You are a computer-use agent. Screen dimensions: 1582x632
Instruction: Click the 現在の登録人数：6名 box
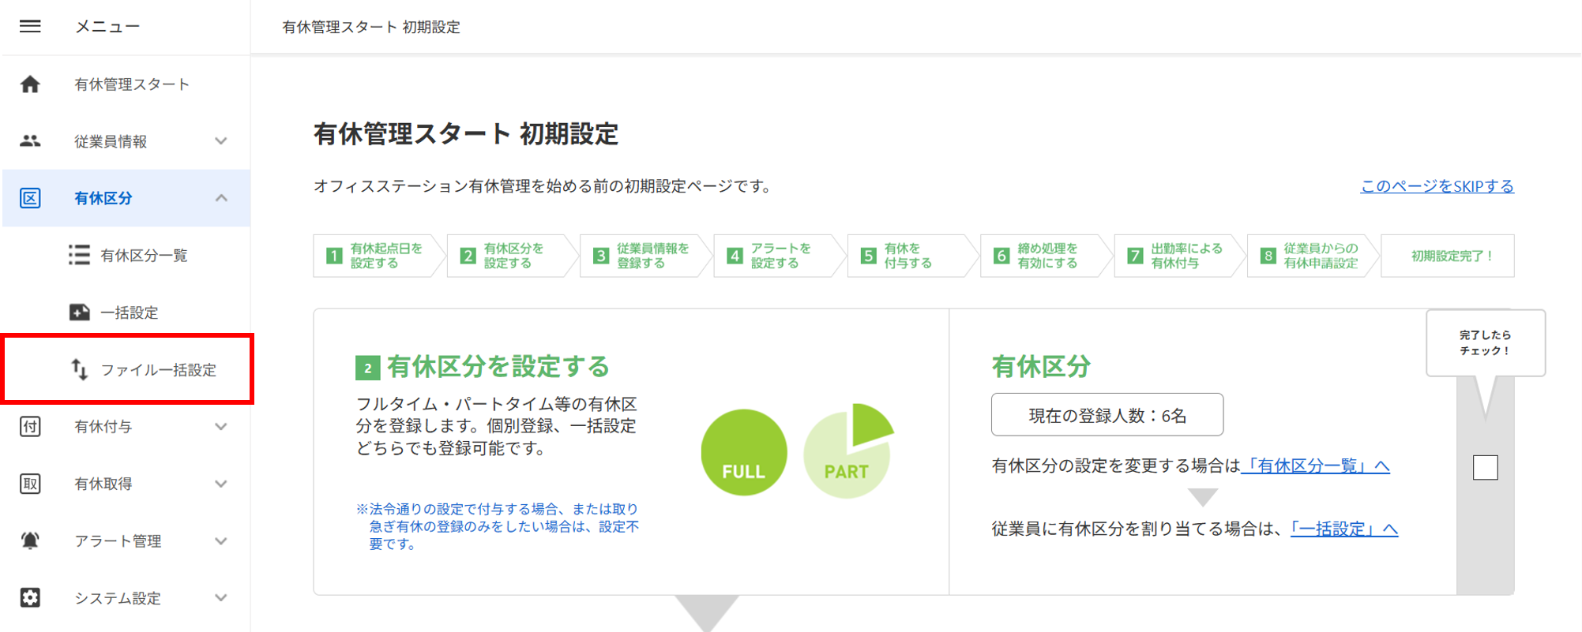[1107, 414]
